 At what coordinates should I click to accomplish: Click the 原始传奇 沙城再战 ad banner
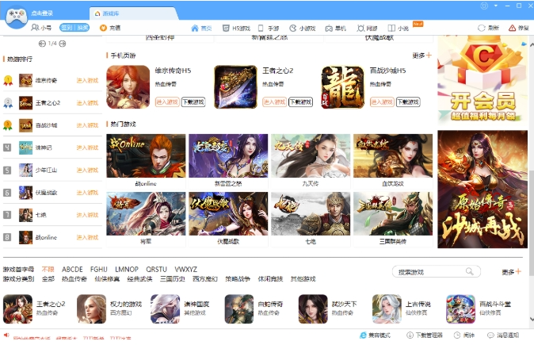coord(483,190)
